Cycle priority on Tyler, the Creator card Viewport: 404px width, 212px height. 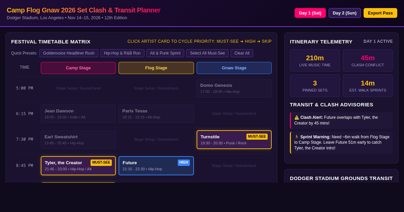pos(78,166)
